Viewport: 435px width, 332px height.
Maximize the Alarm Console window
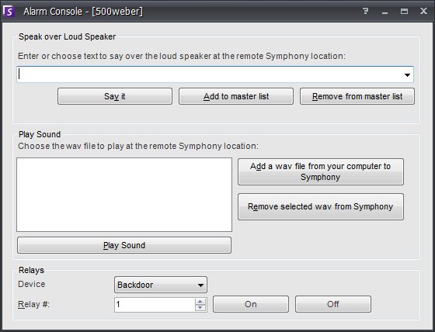click(404, 12)
